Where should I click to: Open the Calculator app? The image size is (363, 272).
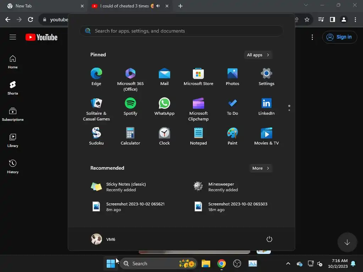pyautogui.click(x=130, y=136)
